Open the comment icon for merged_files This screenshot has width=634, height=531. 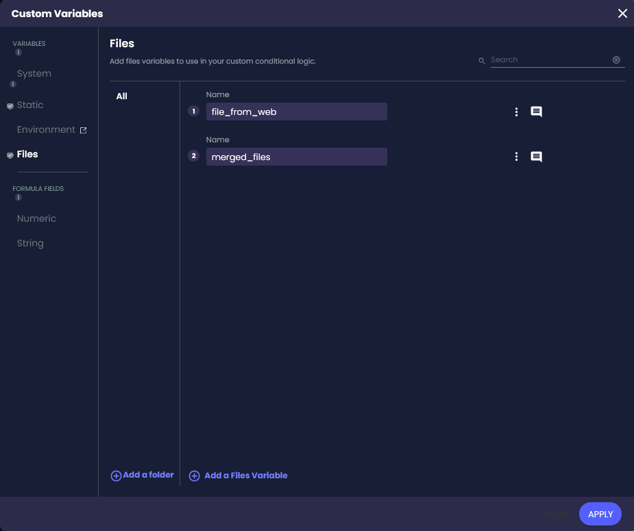coord(536,157)
